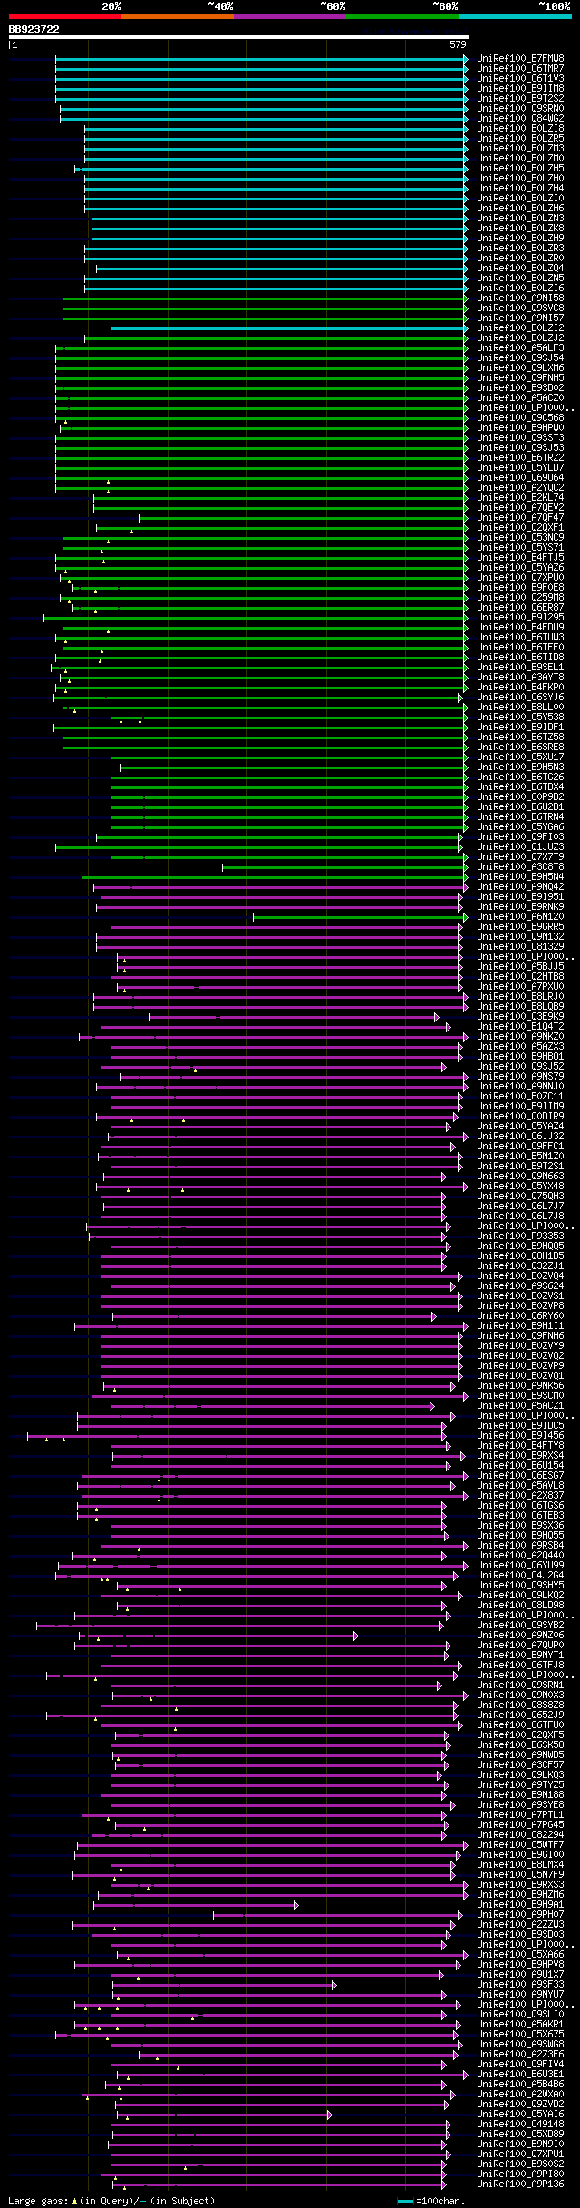Viewport: 580px width, 2208px height.
Task: Select hit label UniRef100_C6SYJ6
Action: point(520,698)
